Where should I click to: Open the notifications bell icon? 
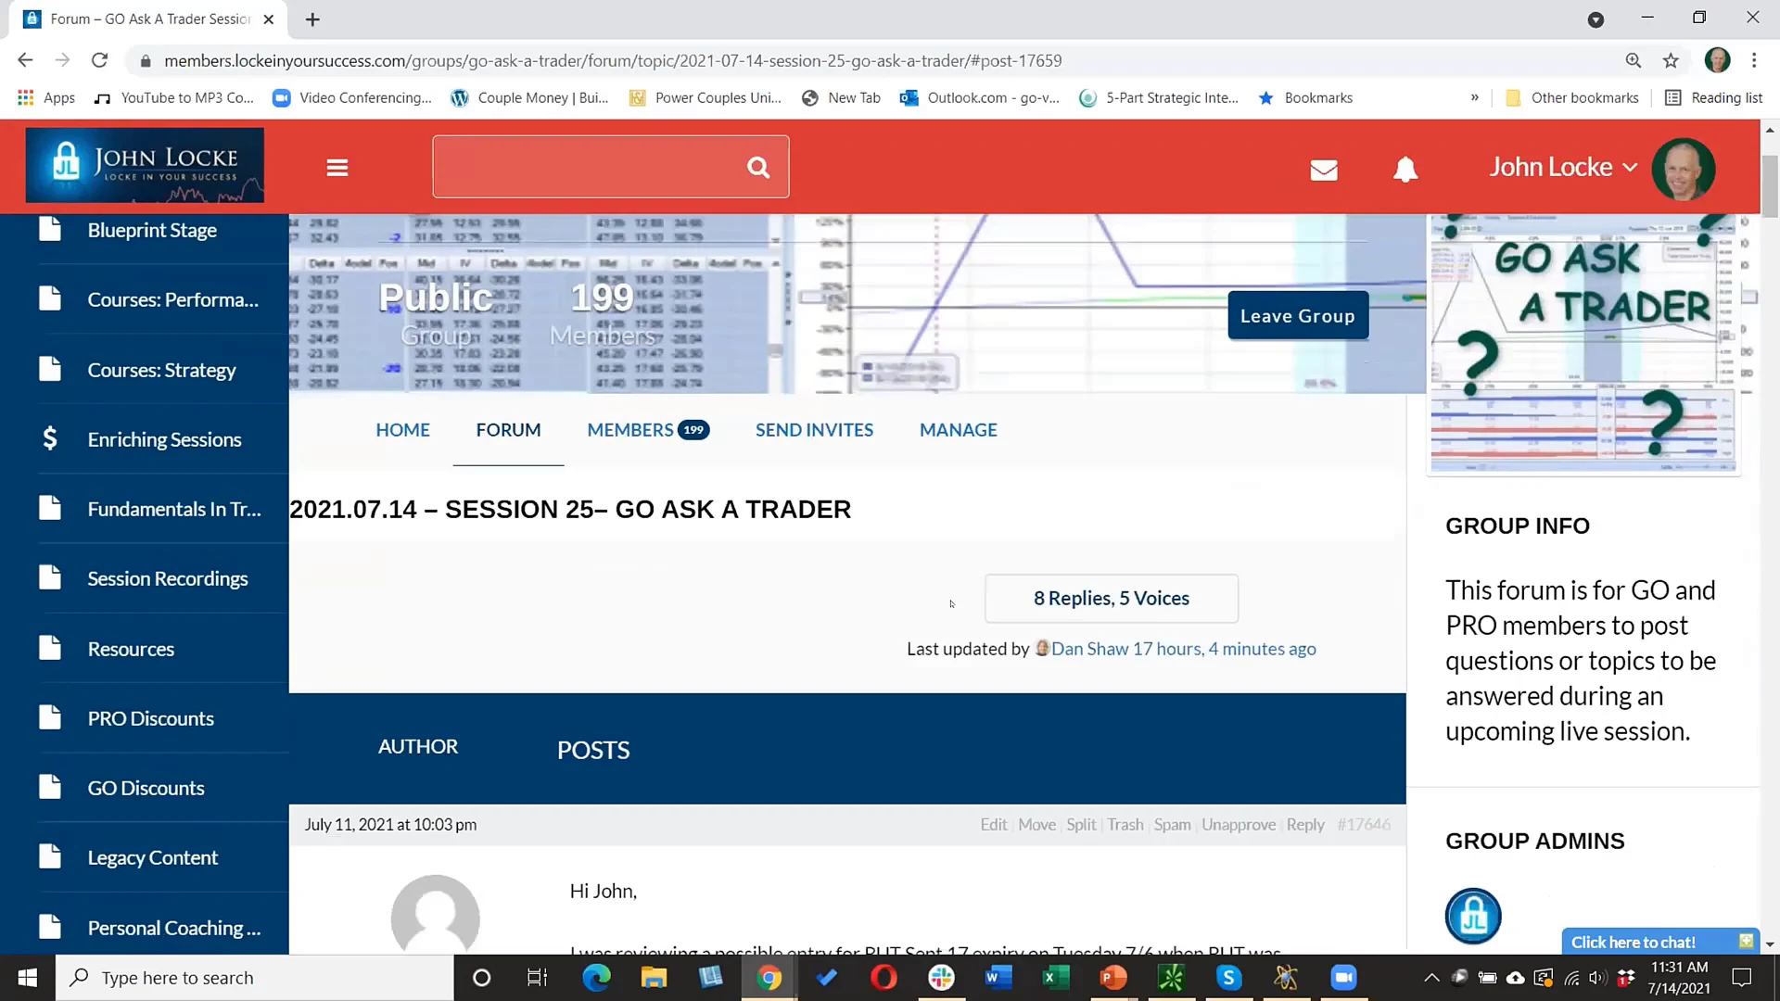click(x=1405, y=169)
